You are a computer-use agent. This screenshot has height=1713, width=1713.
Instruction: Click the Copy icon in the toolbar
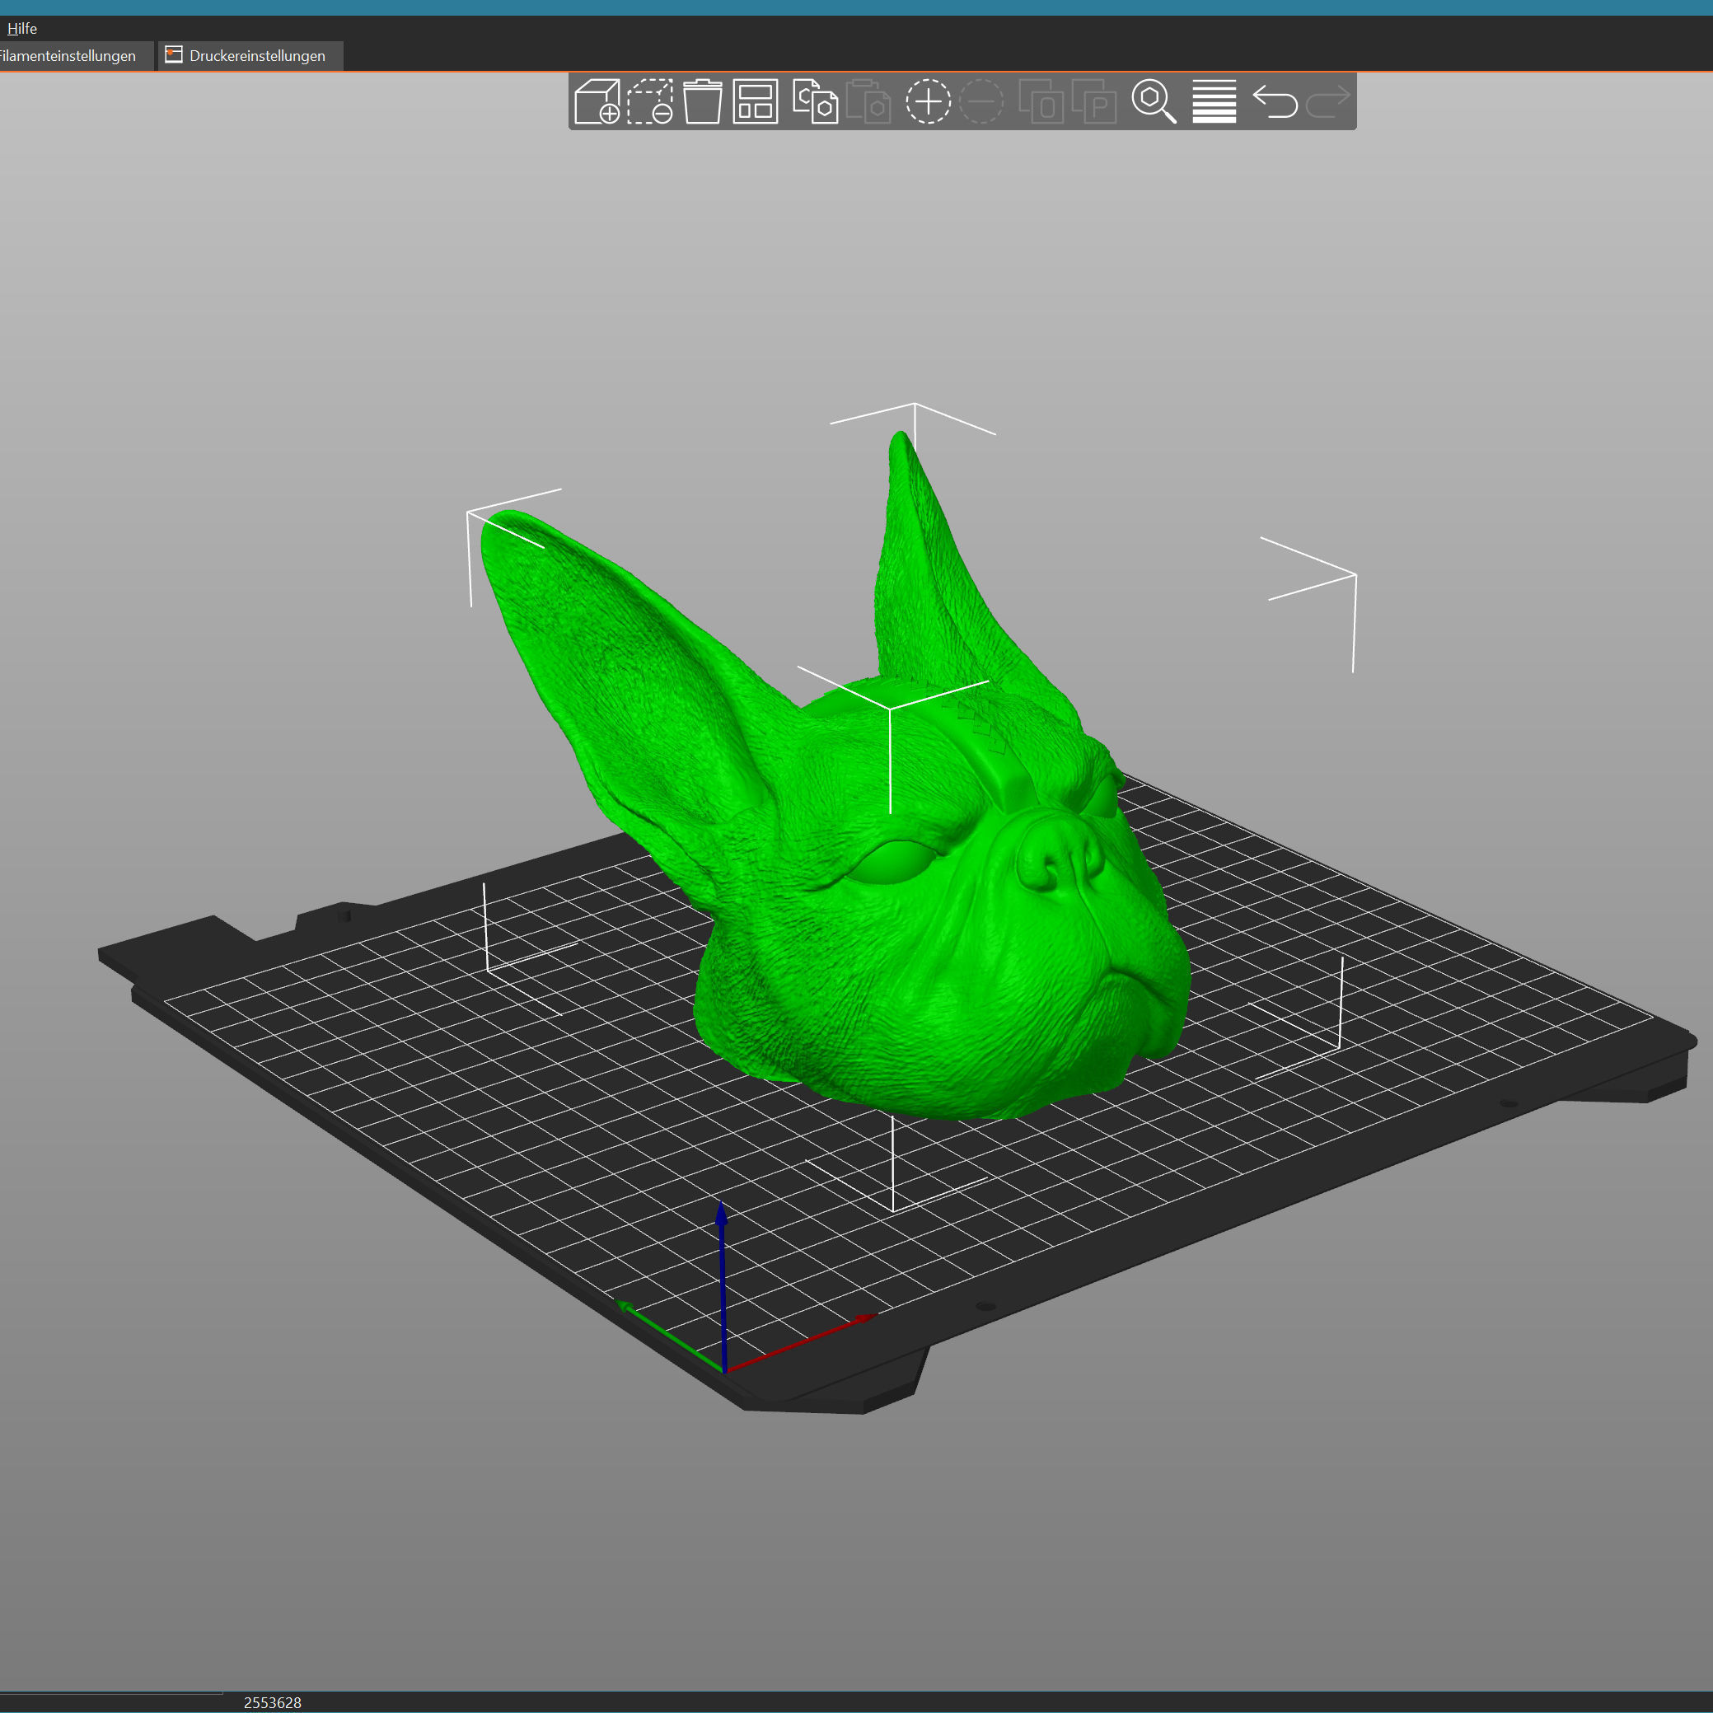815,101
